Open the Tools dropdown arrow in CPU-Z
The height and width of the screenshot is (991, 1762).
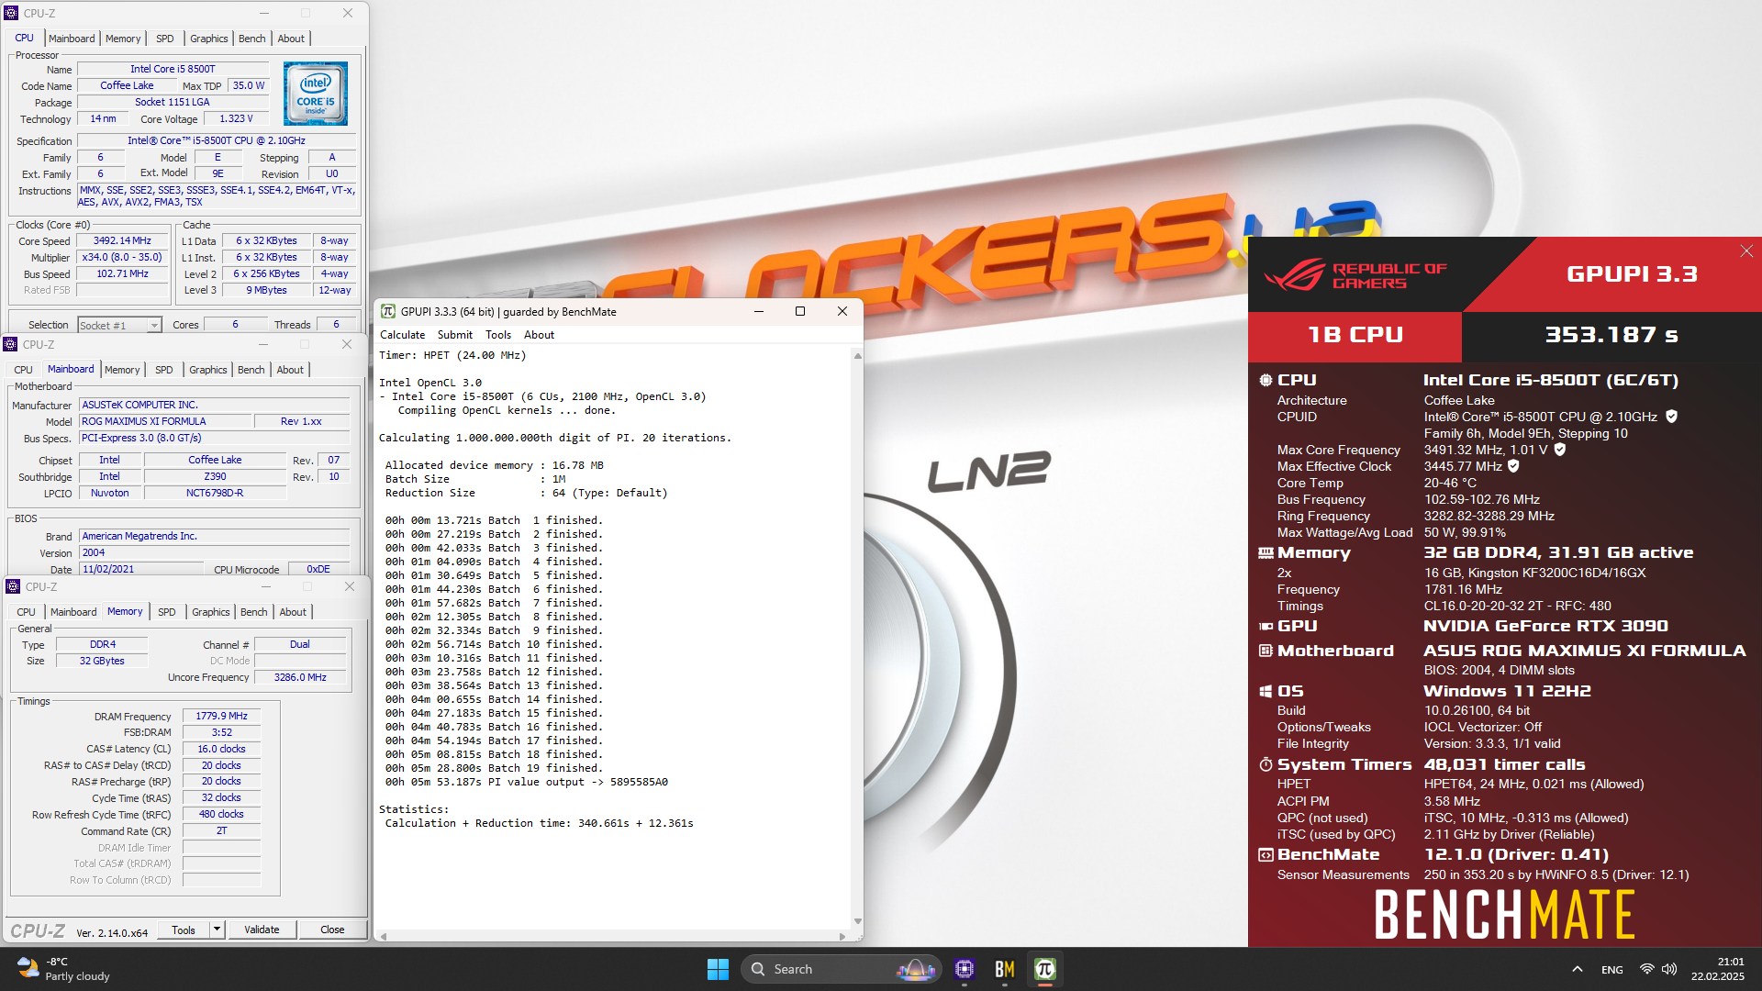[217, 930]
